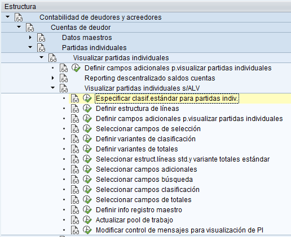
Task: Select Seleccionar campos clasificación entry
Action: pyautogui.click(x=148, y=190)
